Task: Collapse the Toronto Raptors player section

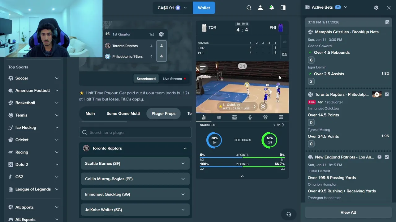Action: click(x=185, y=148)
